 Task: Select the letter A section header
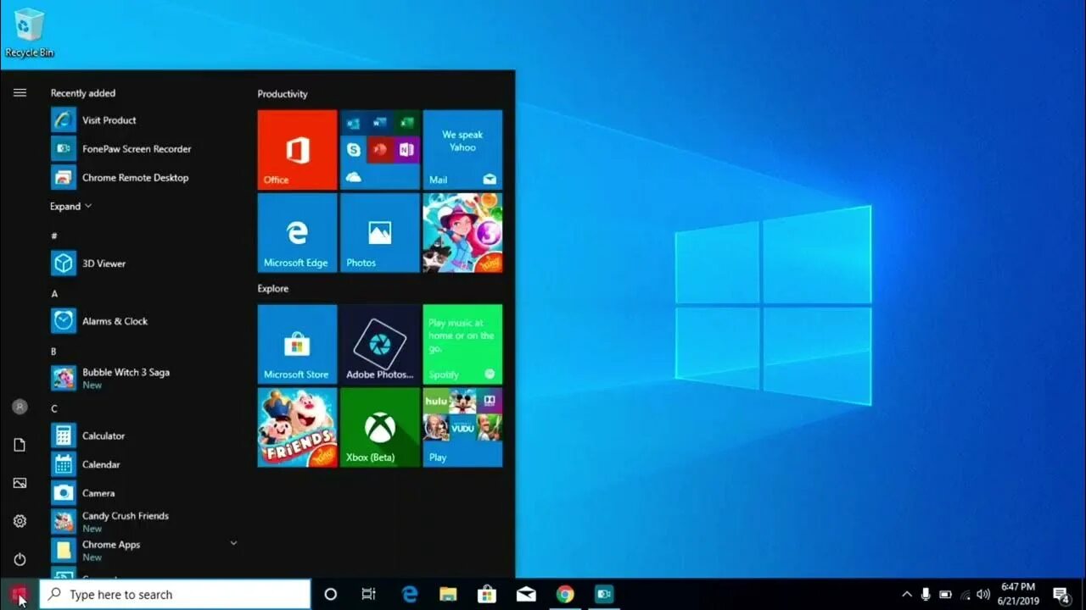pos(54,294)
